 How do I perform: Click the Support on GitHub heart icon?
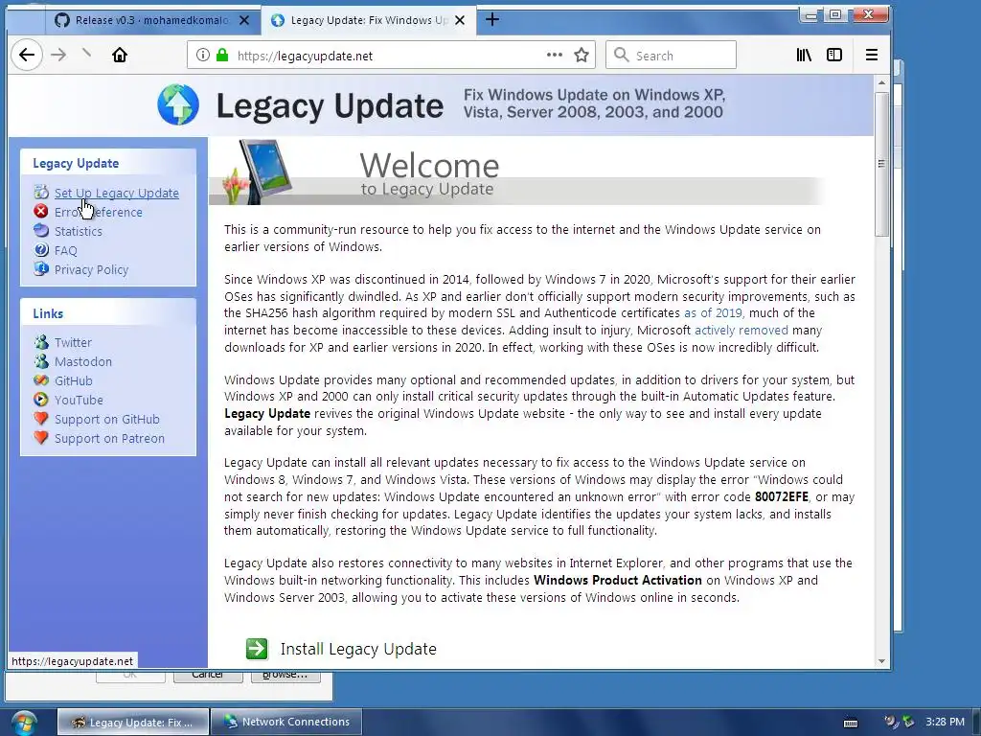(x=41, y=419)
